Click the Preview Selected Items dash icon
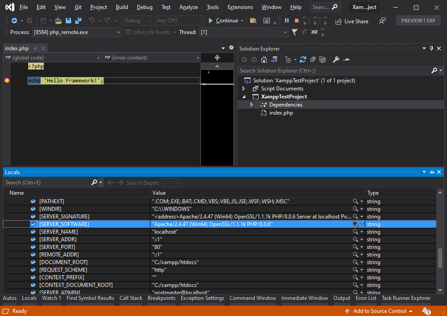This screenshot has width=447, height=316. point(346,60)
